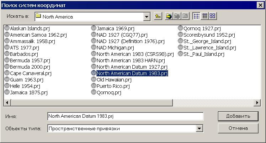The height and width of the screenshot is (143, 266).
Task: Click globe icon beside North American Datum 1983.prj
Action: click(94, 73)
